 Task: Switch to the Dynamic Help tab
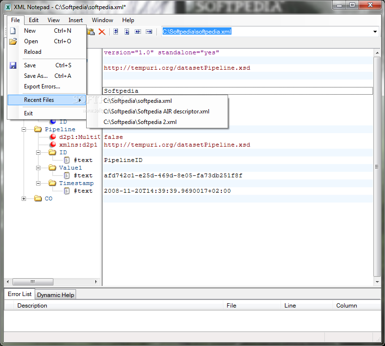point(55,295)
